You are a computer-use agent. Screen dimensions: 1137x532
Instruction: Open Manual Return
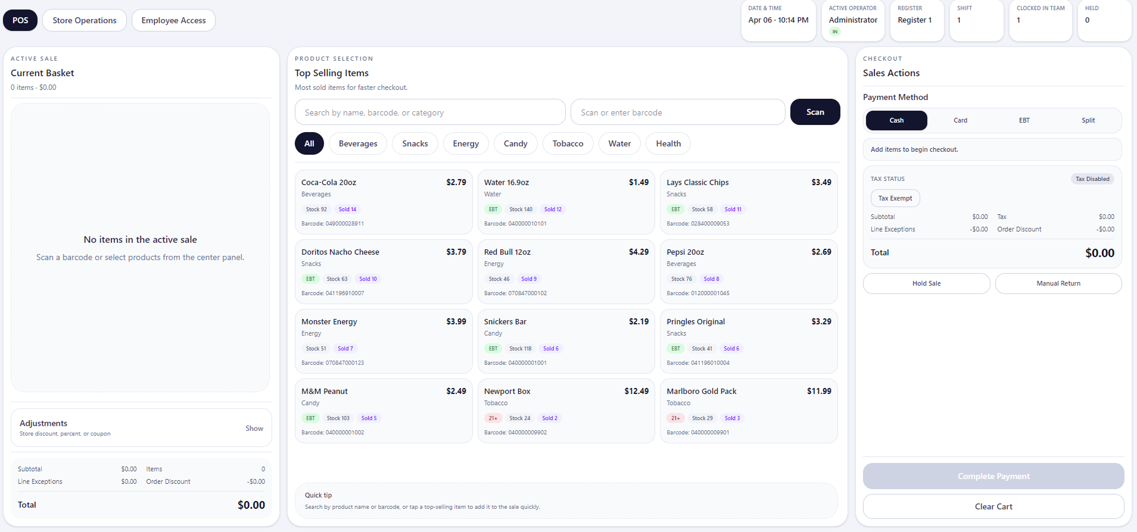(x=1058, y=283)
